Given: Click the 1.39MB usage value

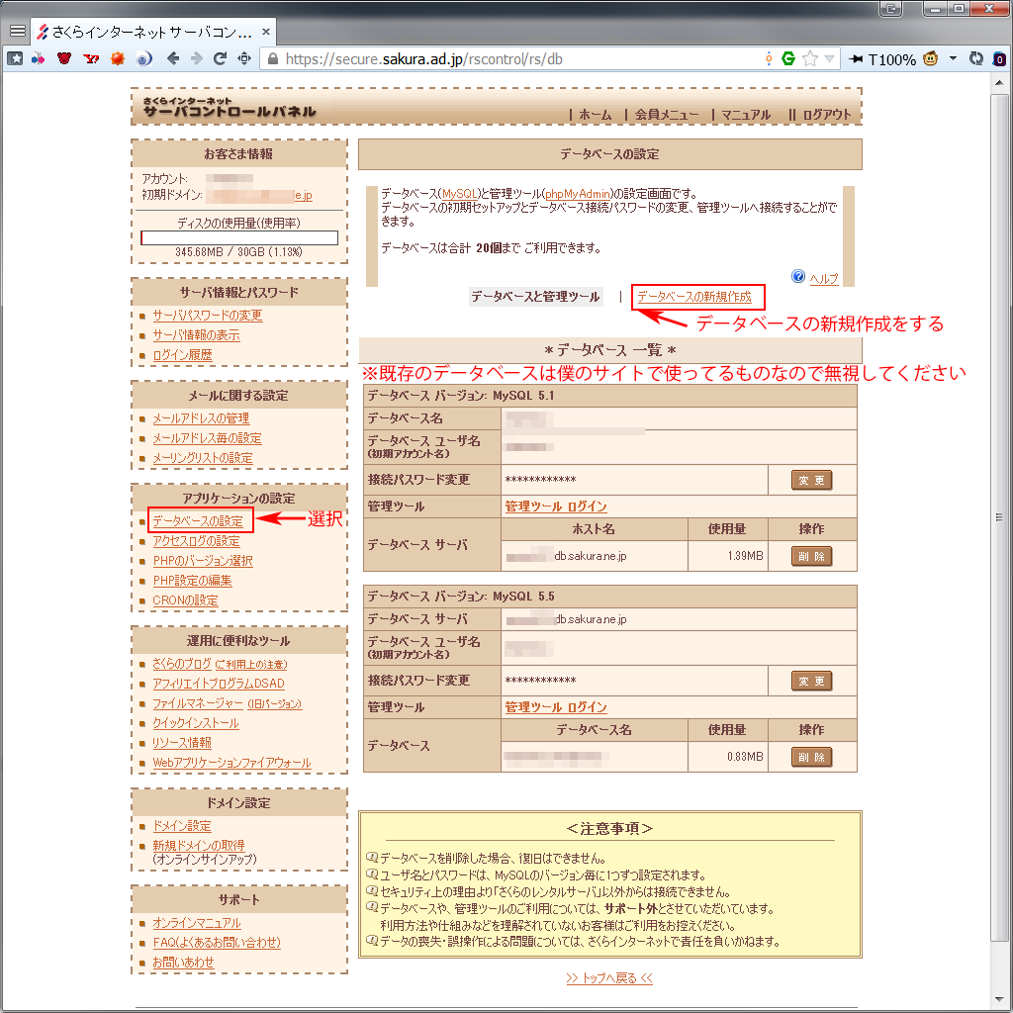Looking at the screenshot, I should (x=745, y=556).
